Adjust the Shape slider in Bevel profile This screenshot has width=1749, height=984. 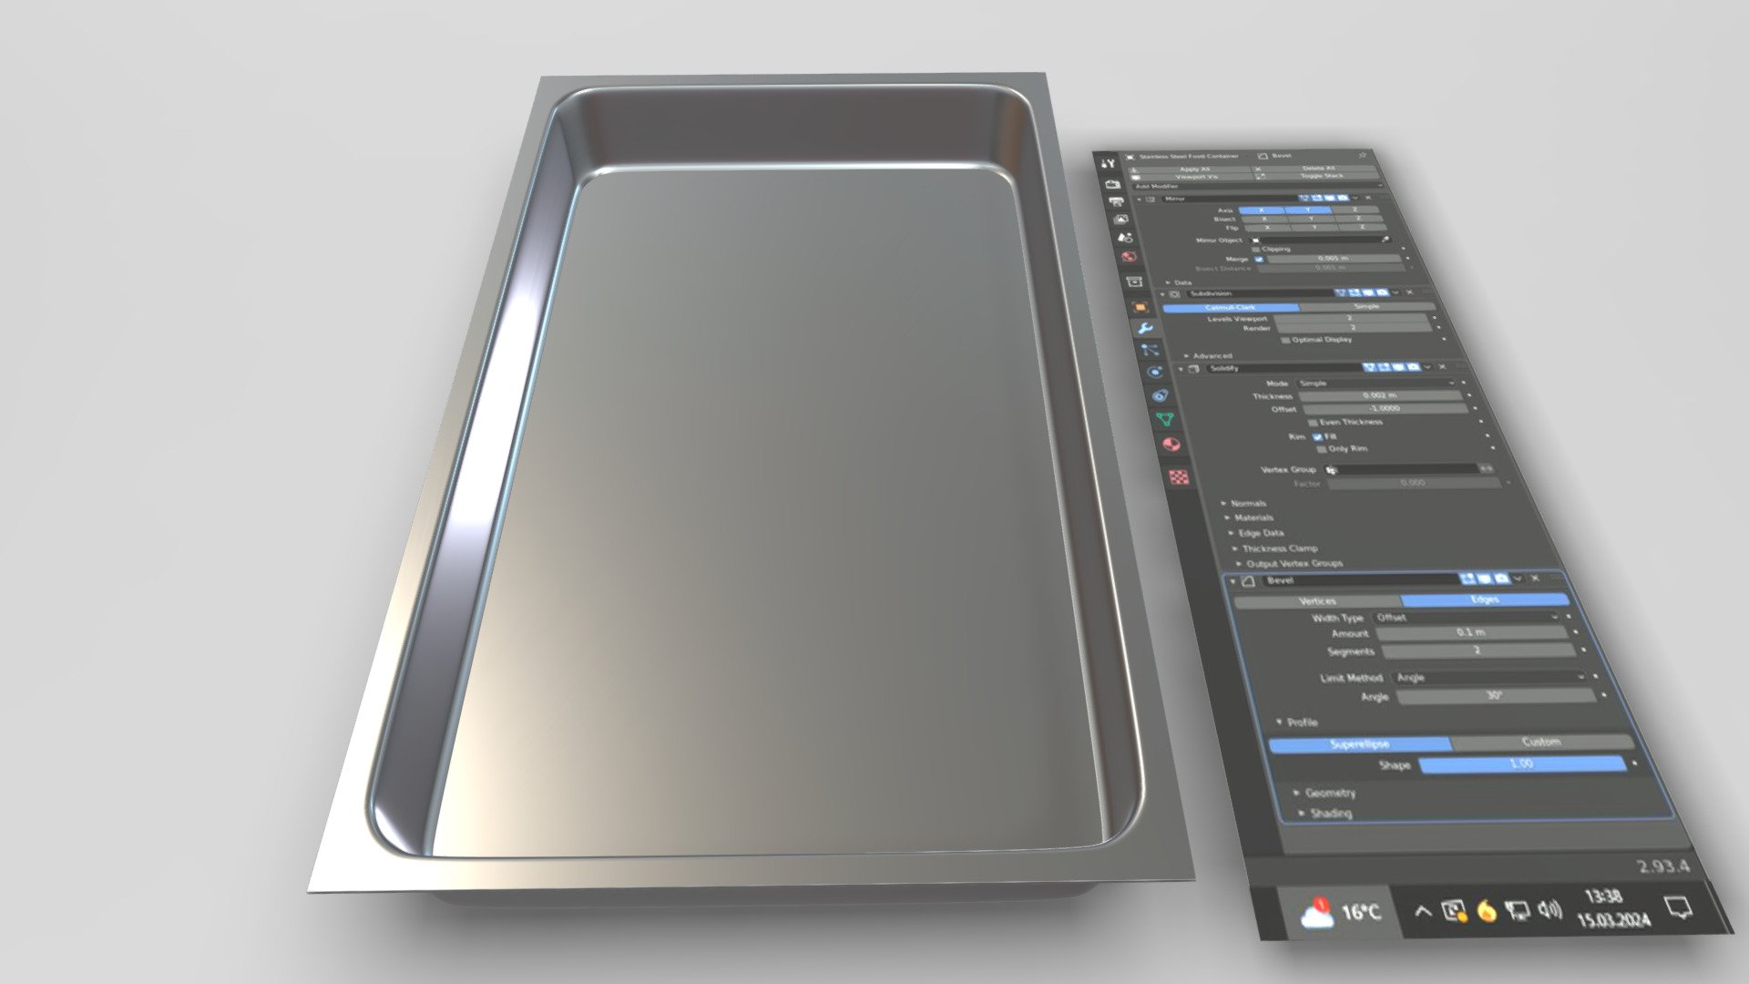(1519, 764)
